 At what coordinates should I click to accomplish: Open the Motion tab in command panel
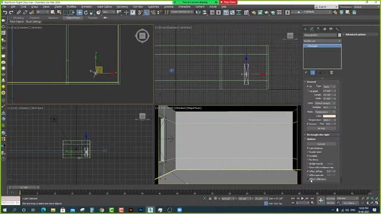coord(324,29)
